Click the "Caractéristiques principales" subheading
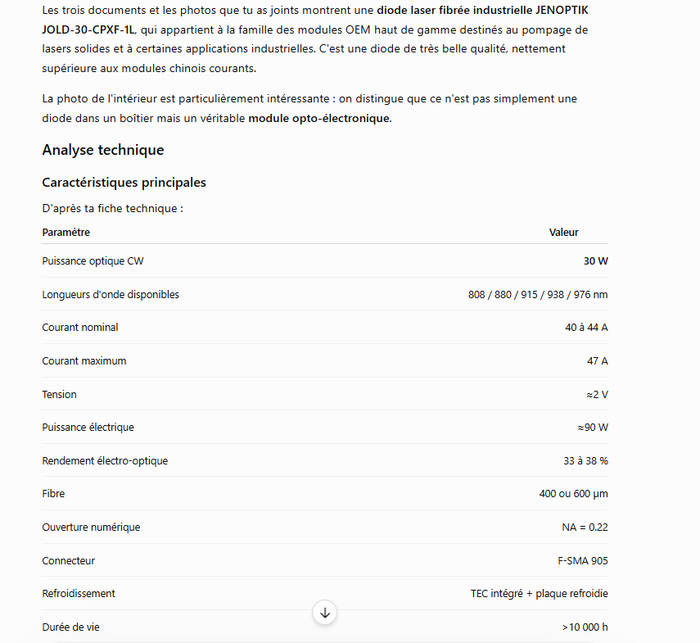 124,183
